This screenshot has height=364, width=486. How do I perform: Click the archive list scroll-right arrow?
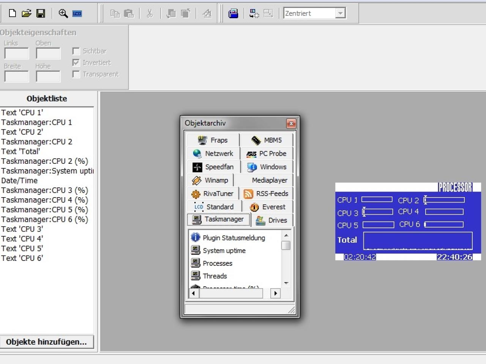(276, 293)
